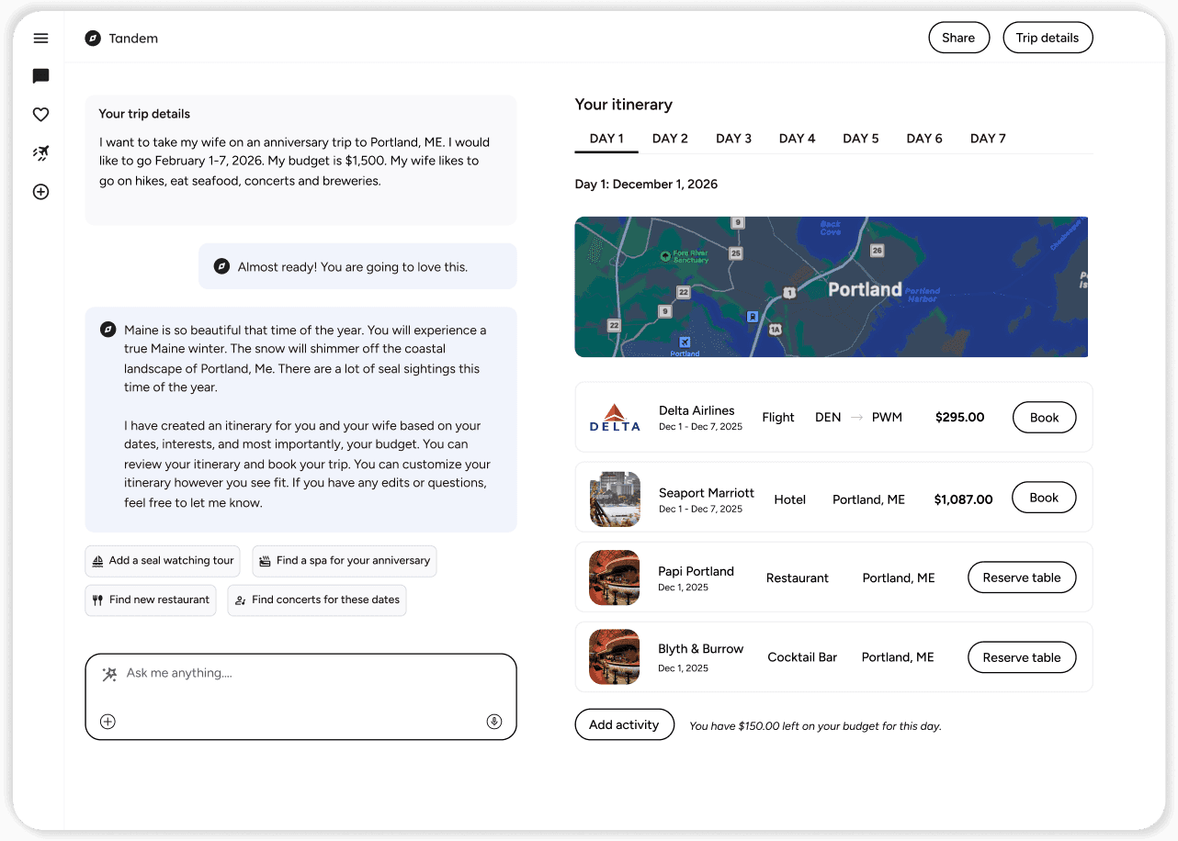This screenshot has width=1178, height=841.
Task: Click the airport marker on the map
Action: coord(684,342)
